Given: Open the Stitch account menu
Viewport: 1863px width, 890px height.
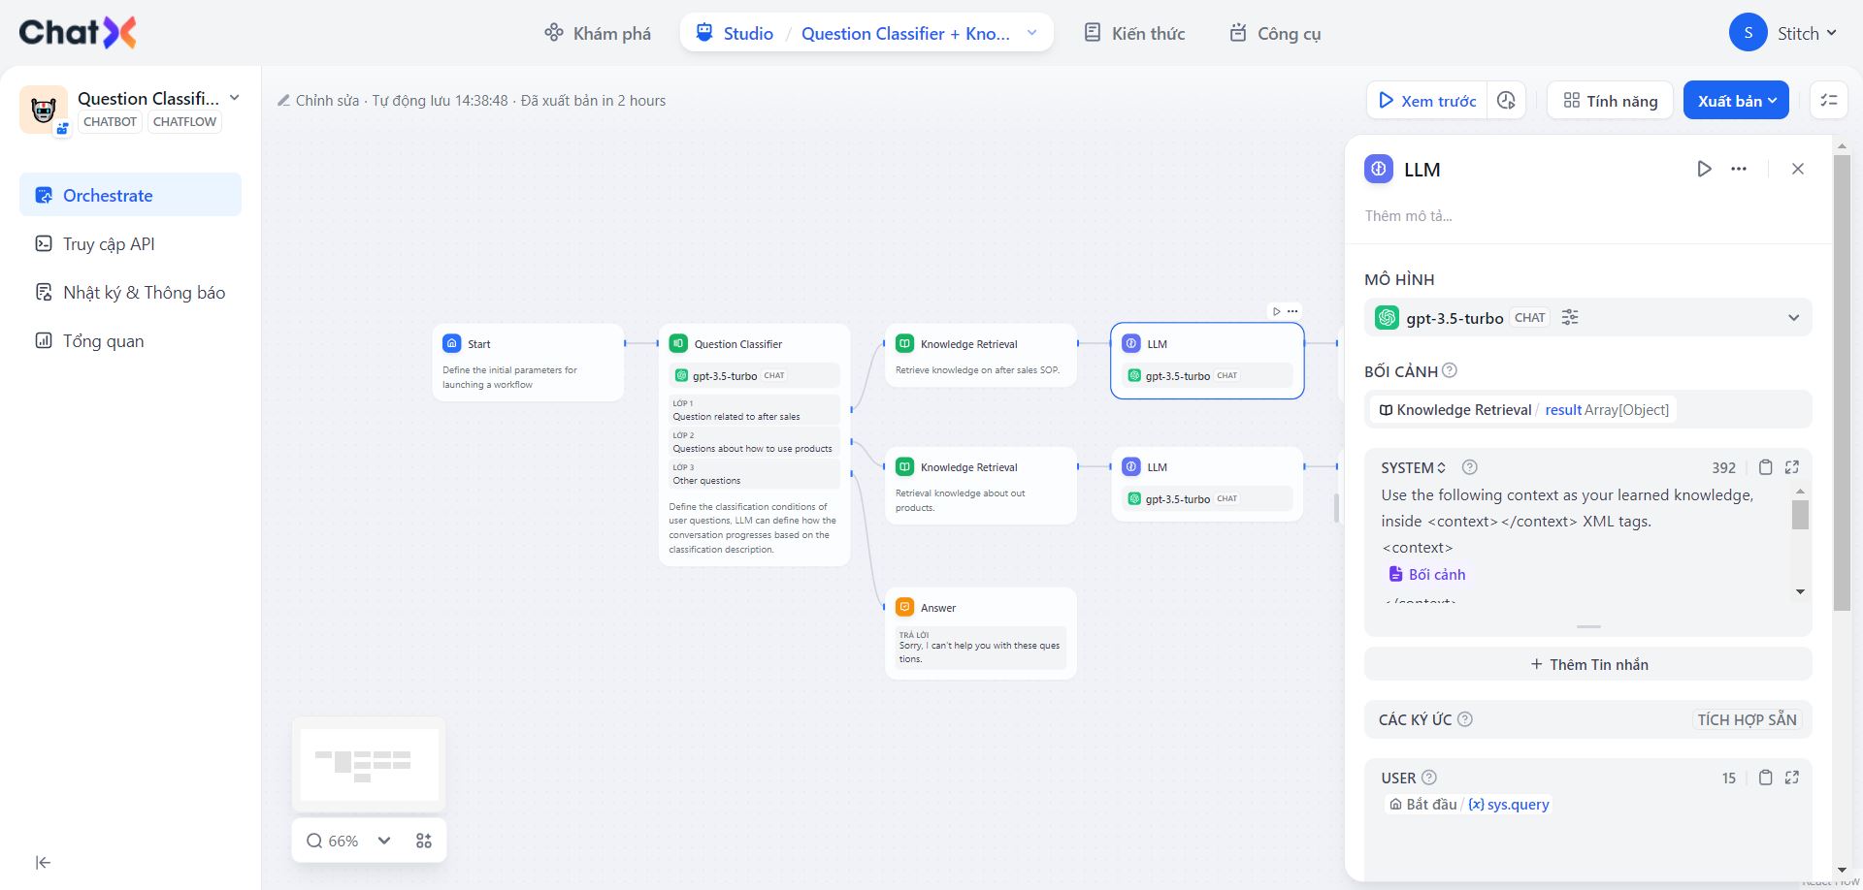Looking at the screenshot, I should (x=1783, y=33).
